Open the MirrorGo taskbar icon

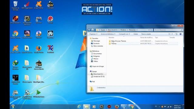pyautogui.click(x=102, y=107)
